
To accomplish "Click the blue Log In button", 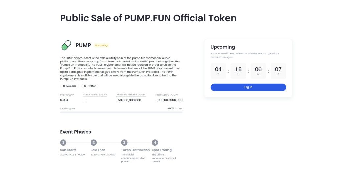I will [x=248, y=87].
